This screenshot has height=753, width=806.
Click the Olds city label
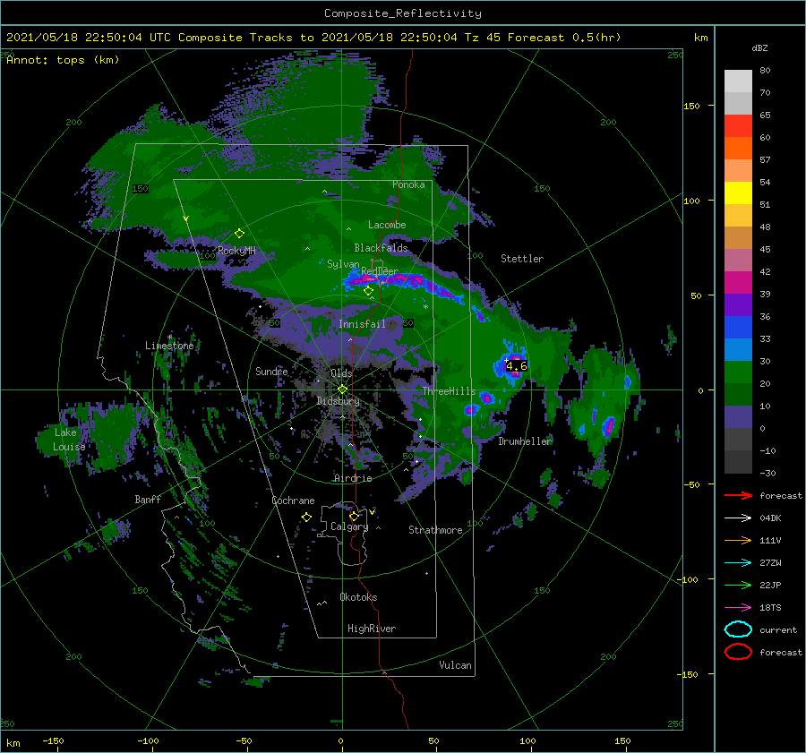click(341, 373)
